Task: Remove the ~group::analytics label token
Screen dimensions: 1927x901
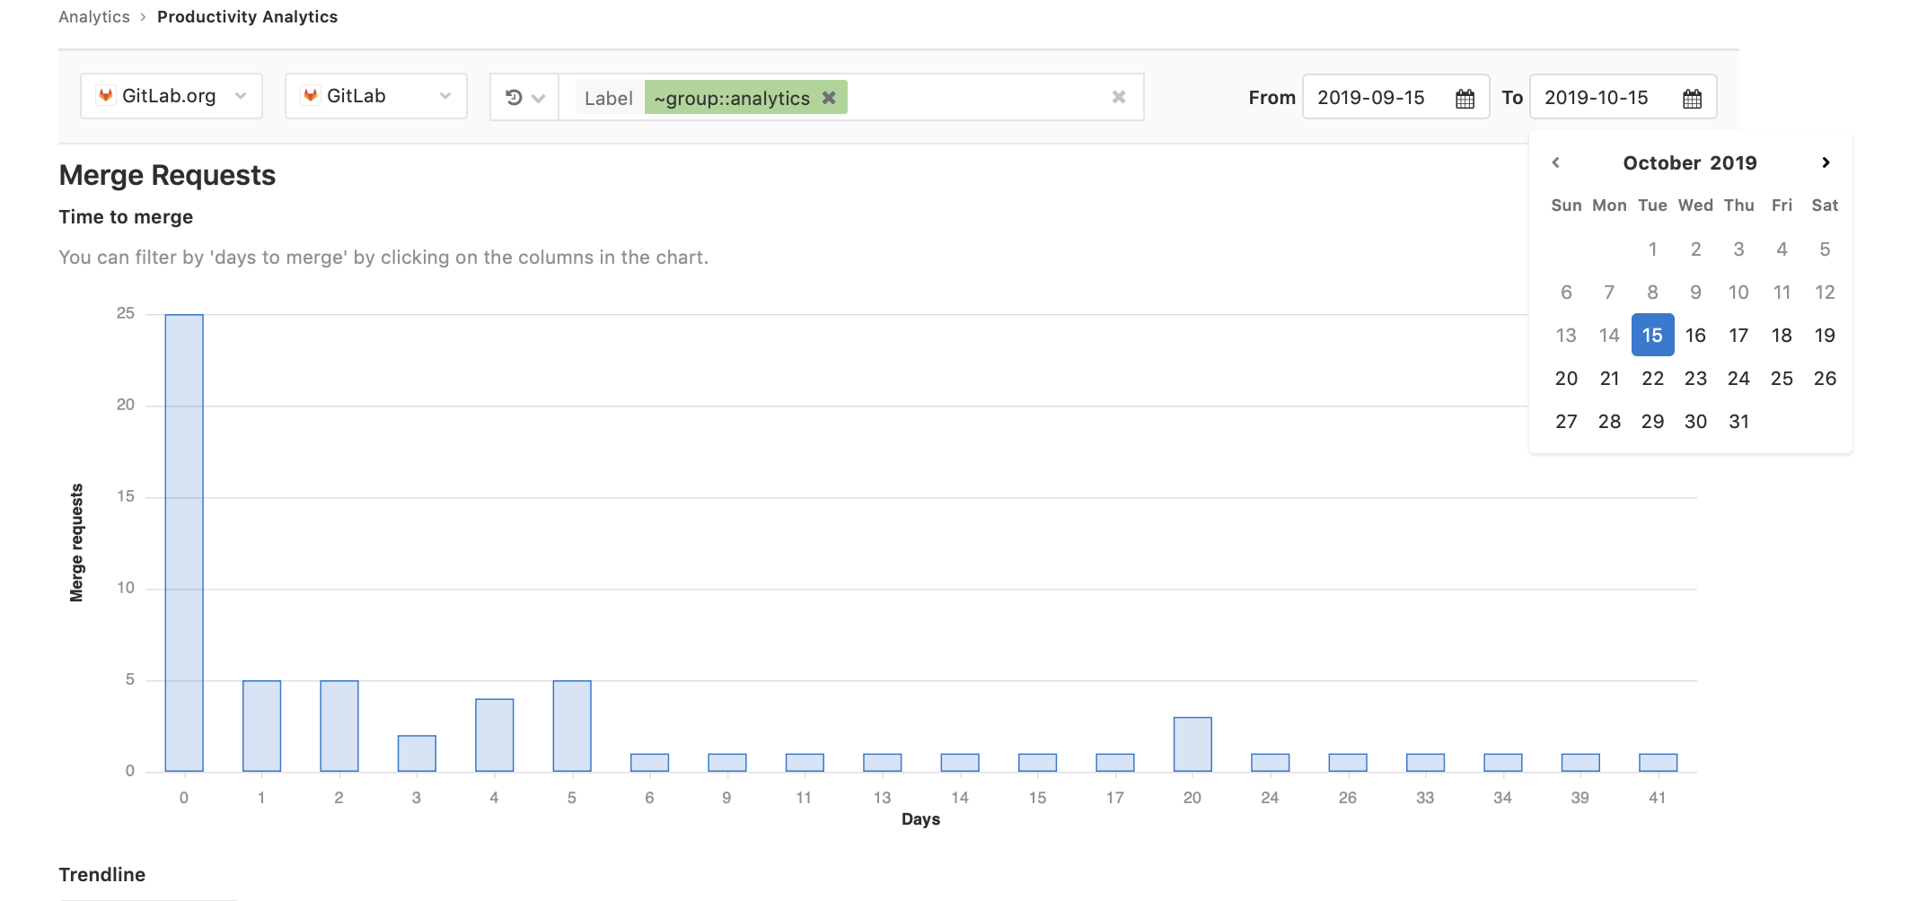Action: 828,98
